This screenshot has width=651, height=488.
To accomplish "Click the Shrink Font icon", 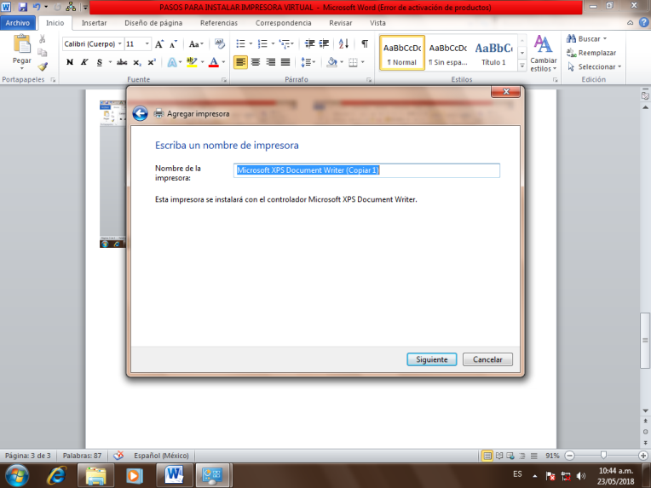I will tap(174, 44).
